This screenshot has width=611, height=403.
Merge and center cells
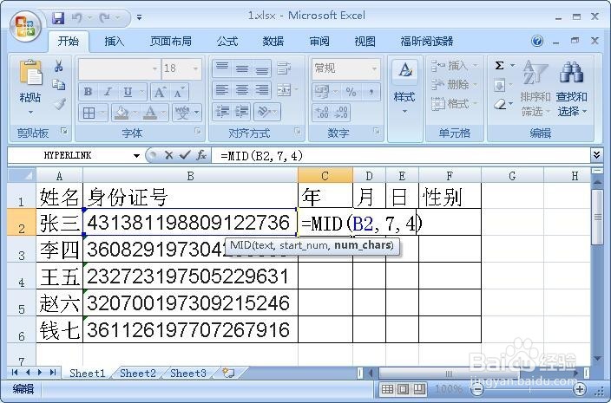click(x=284, y=90)
